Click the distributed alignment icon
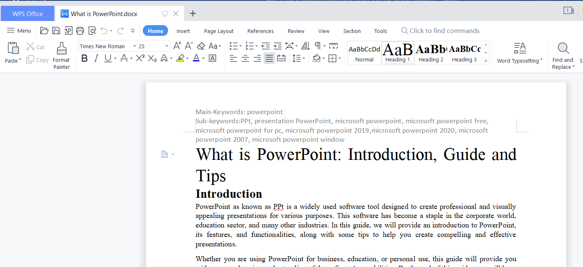583x267 pixels. pyautogui.click(x=281, y=59)
